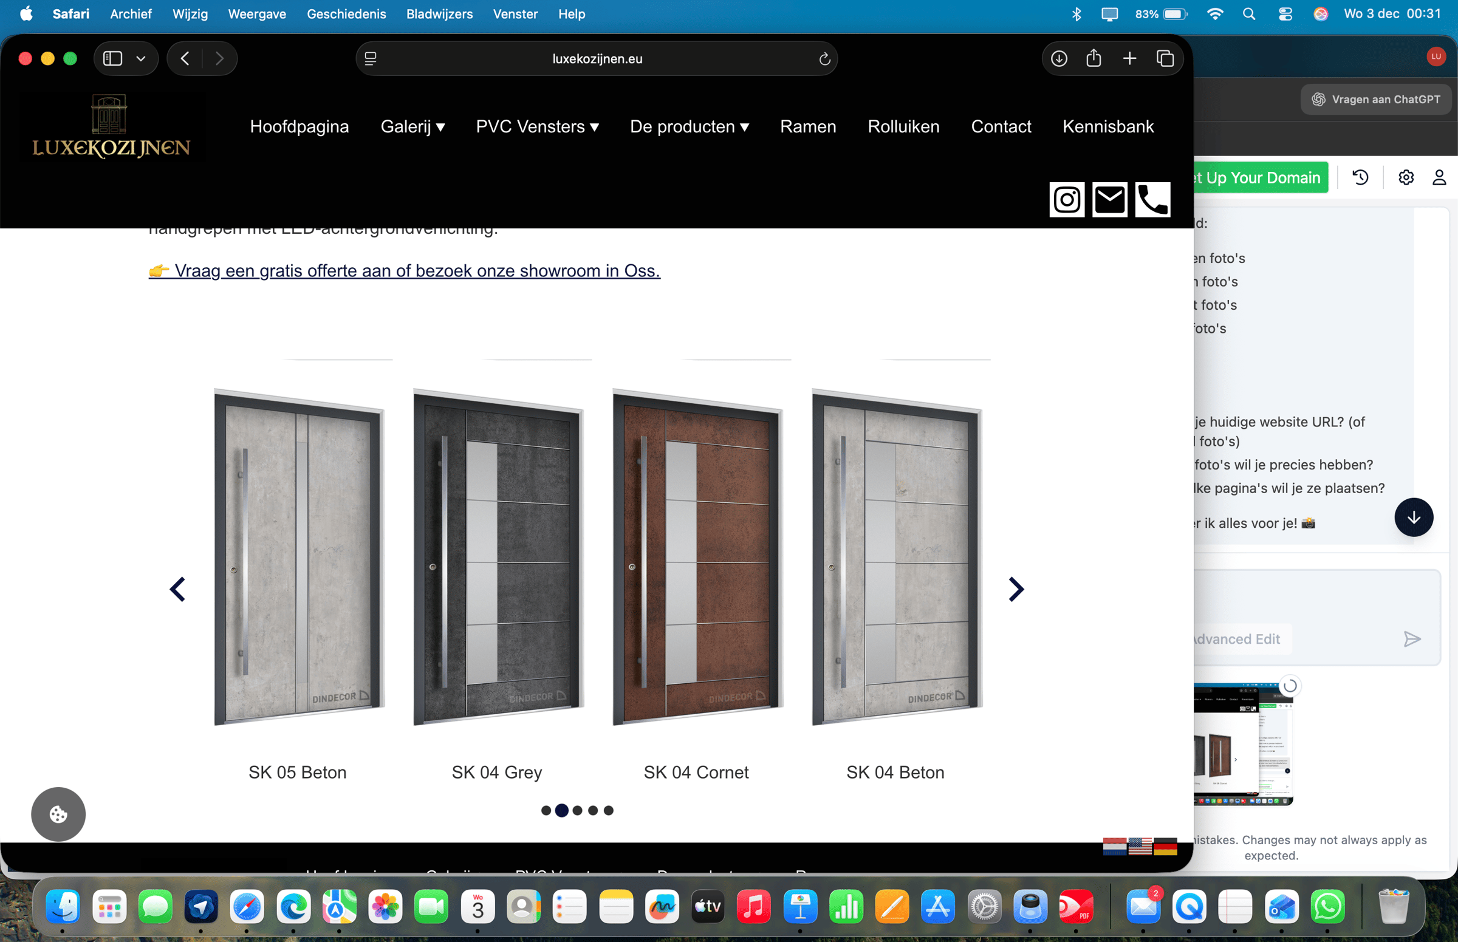This screenshot has height=942, width=1458.
Task: Open the settings gear in the right sidebar
Action: tap(1405, 177)
